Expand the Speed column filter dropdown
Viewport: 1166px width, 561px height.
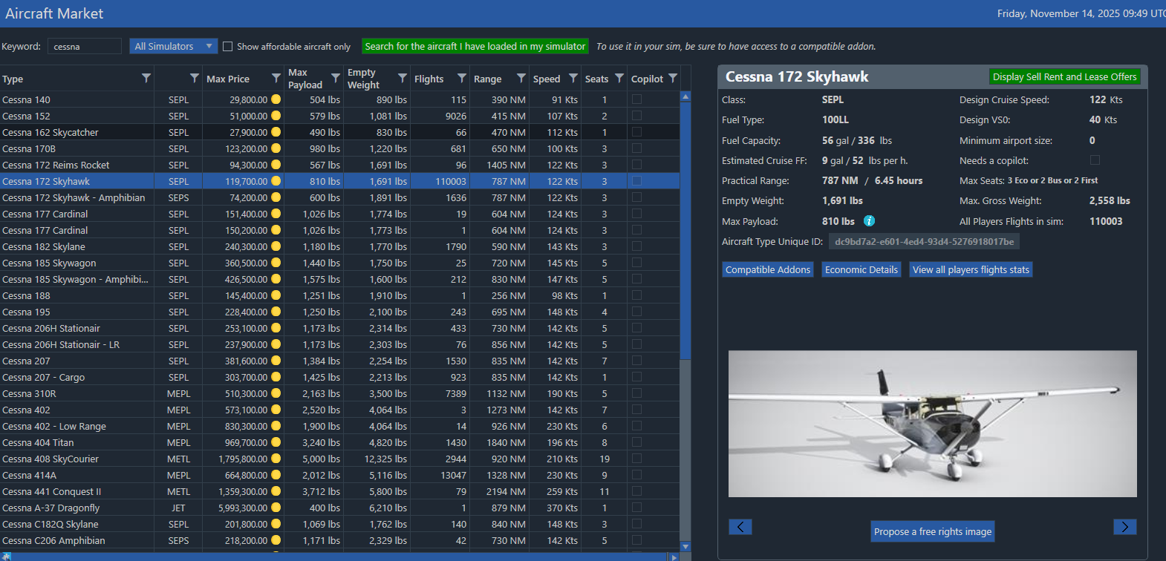pyautogui.click(x=573, y=78)
